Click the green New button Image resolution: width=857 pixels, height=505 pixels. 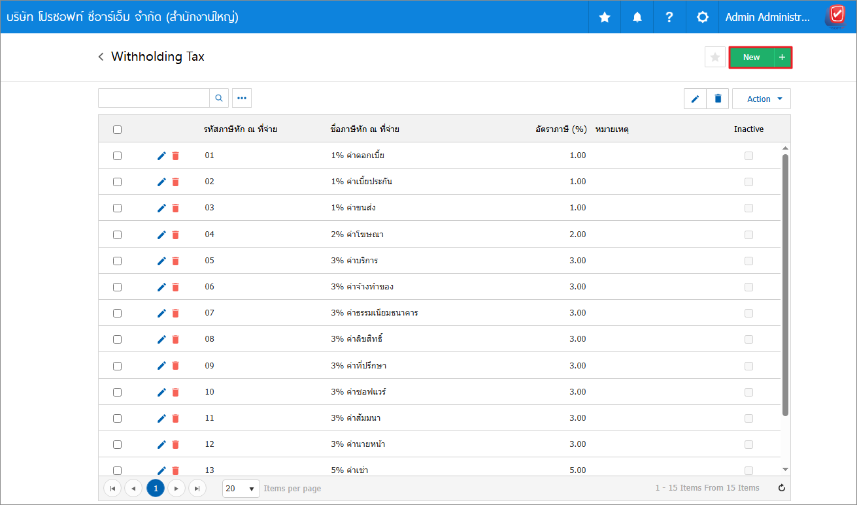point(751,57)
